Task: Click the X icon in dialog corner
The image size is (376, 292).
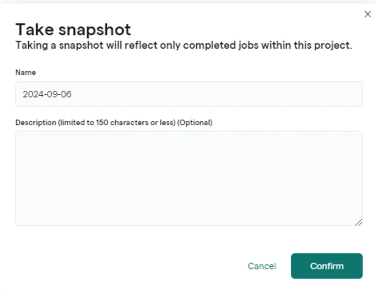Action: (368, 14)
